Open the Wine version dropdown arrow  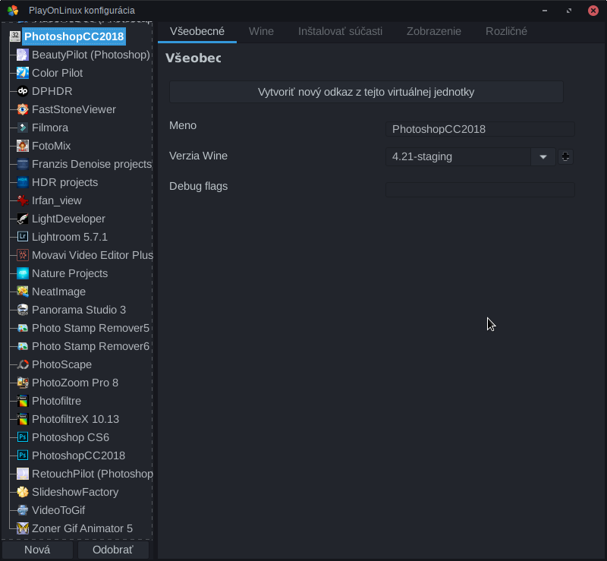(x=543, y=157)
